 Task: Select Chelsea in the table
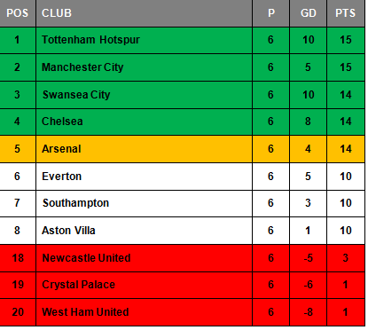point(62,122)
